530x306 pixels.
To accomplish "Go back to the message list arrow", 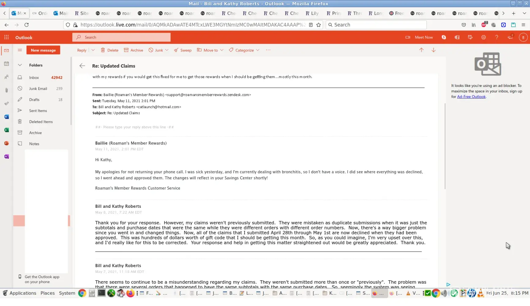I will pyautogui.click(x=82, y=66).
